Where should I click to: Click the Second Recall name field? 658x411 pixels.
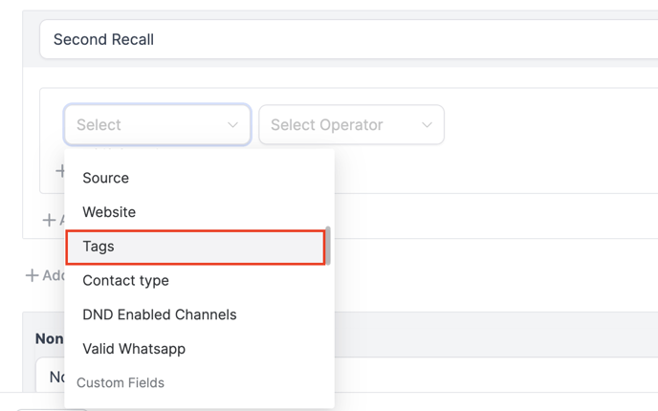pos(344,40)
